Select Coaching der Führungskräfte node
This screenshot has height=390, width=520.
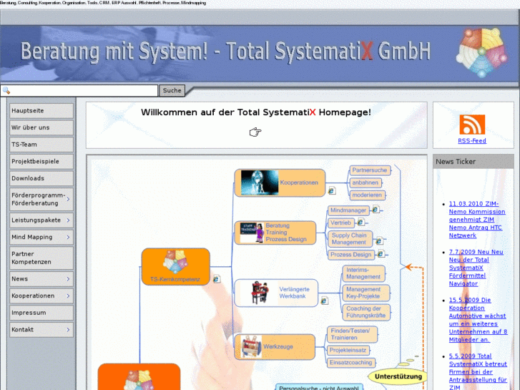[x=366, y=312]
